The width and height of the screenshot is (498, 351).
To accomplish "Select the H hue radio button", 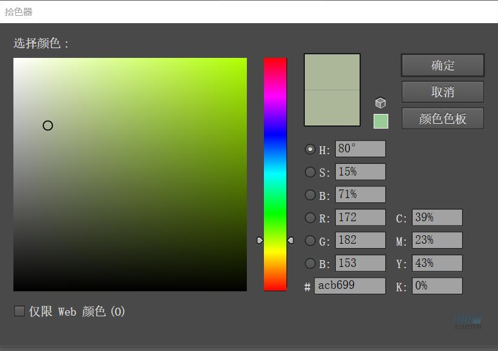I will pos(310,149).
